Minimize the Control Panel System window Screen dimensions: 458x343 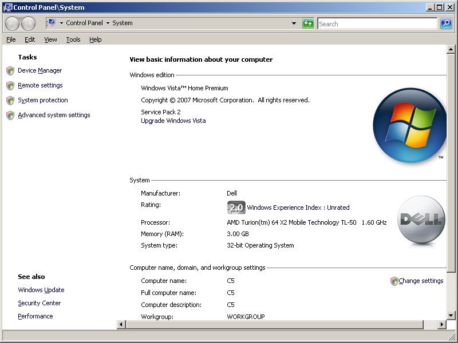click(x=430, y=7)
